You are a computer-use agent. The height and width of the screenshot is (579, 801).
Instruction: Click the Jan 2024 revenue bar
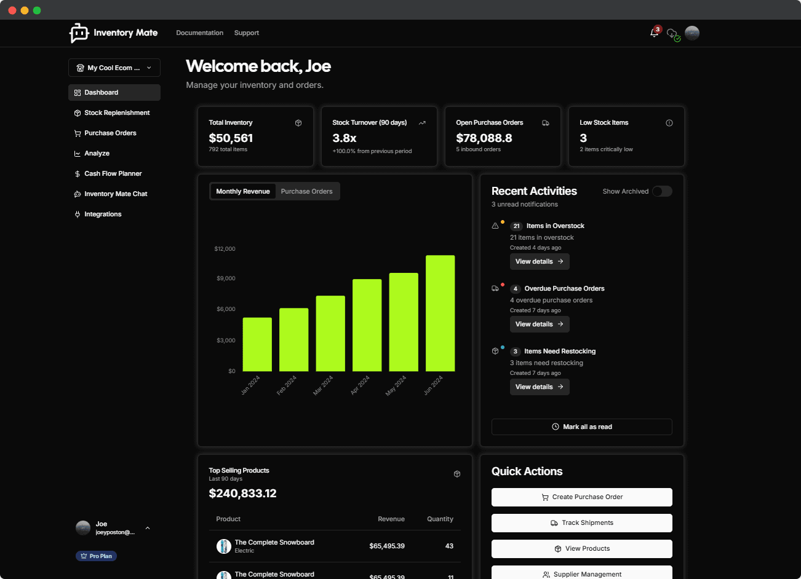click(257, 344)
